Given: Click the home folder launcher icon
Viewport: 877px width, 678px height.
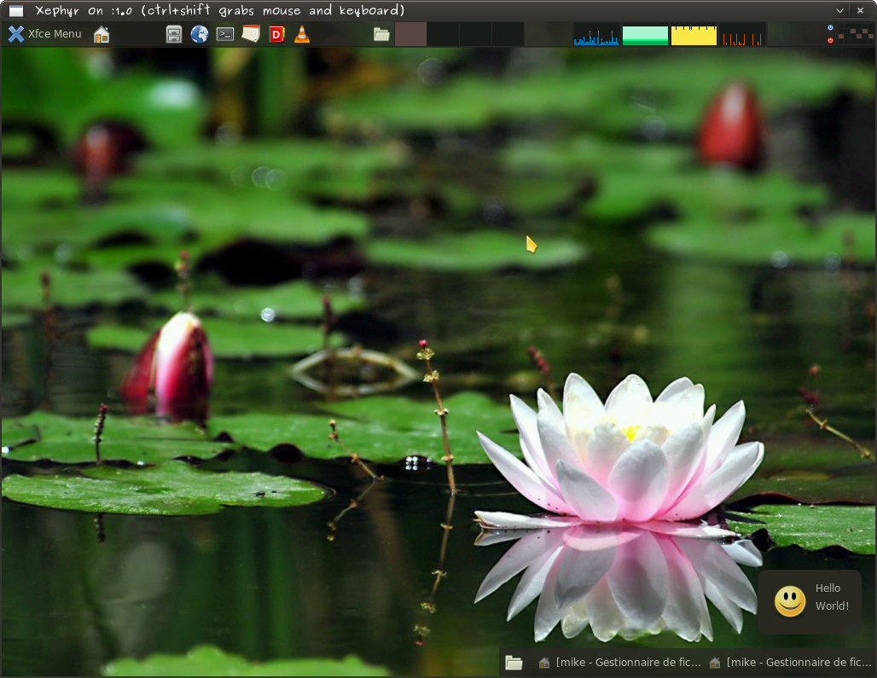Looking at the screenshot, I should point(102,34).
